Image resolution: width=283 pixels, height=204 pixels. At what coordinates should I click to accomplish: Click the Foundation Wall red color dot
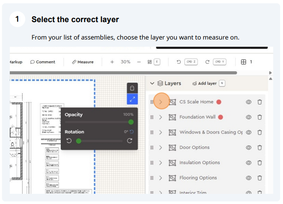220,117
